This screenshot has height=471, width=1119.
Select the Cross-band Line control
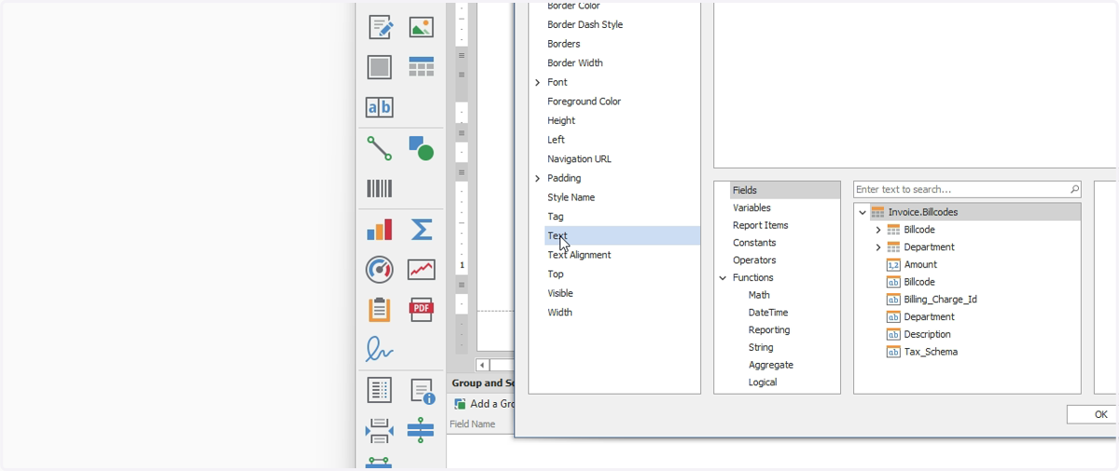point(421,430)
